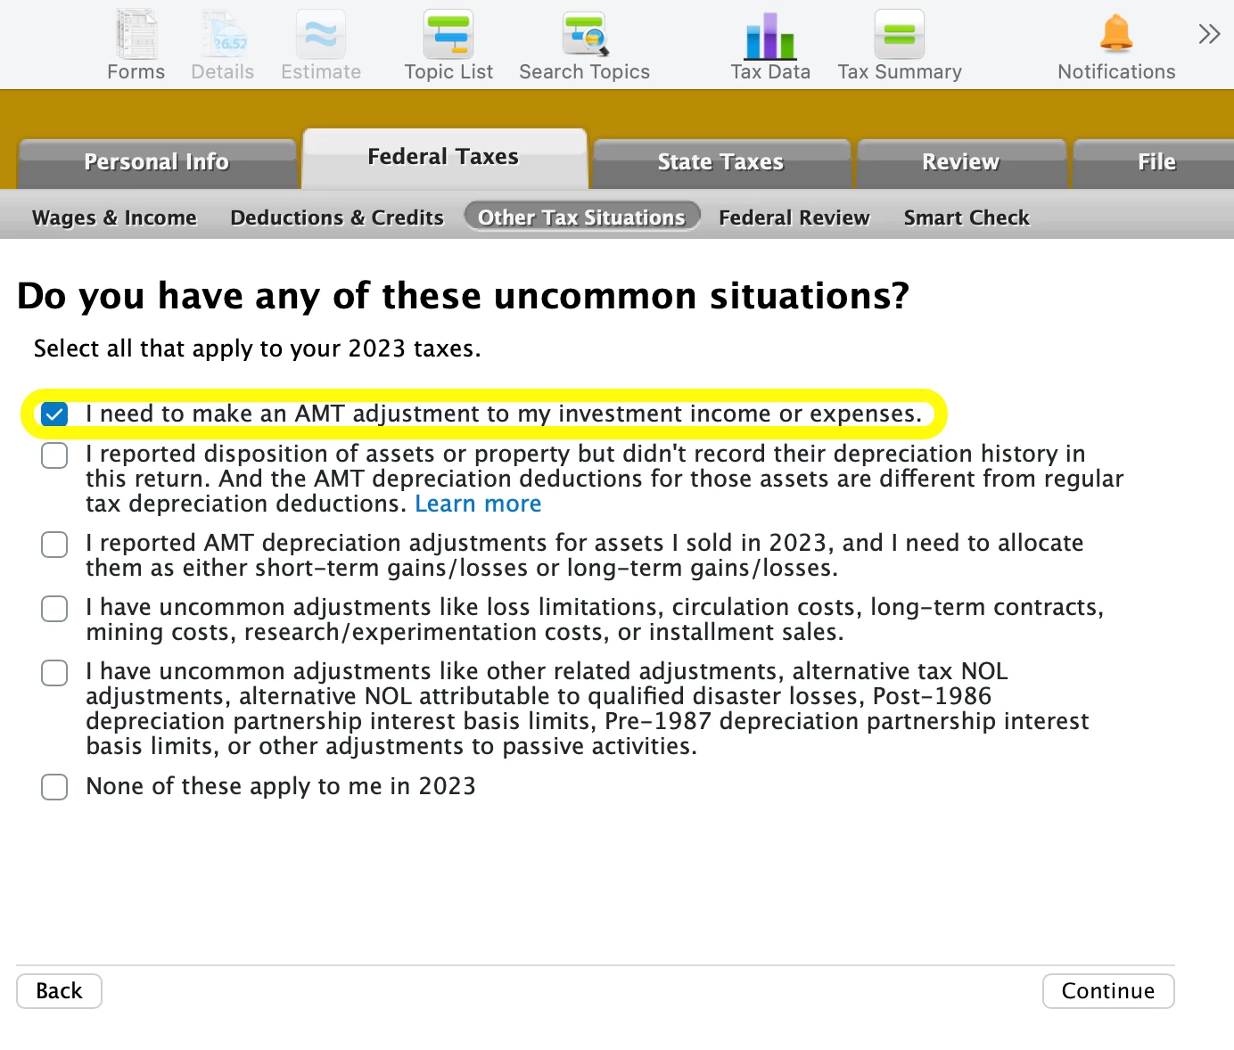Image resolution: width=1234 pixels, height=1050 pixels.
Task: Open the File tab
Action: coord(1156,162)
